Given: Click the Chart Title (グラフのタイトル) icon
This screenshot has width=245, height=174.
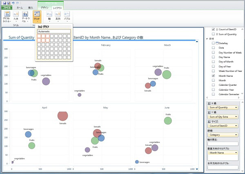Looking at the screenshot, I should coord(6,16).
